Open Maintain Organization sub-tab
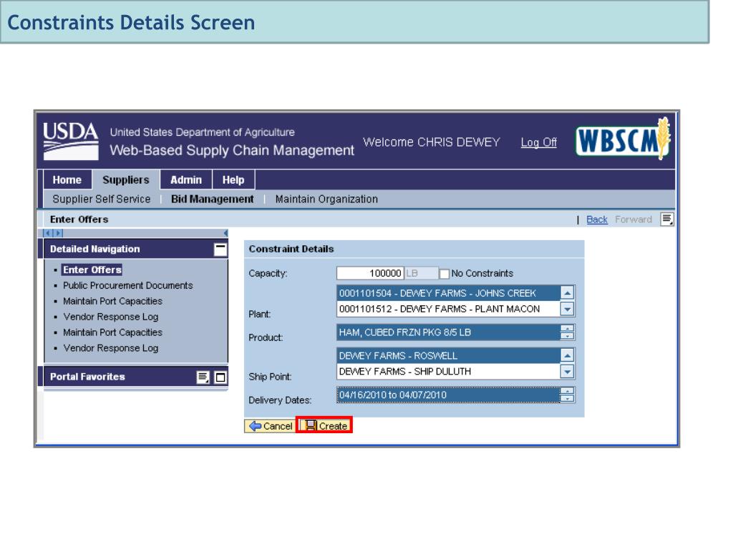This screenshot has width=733, height=549. [x=326, y=199]
